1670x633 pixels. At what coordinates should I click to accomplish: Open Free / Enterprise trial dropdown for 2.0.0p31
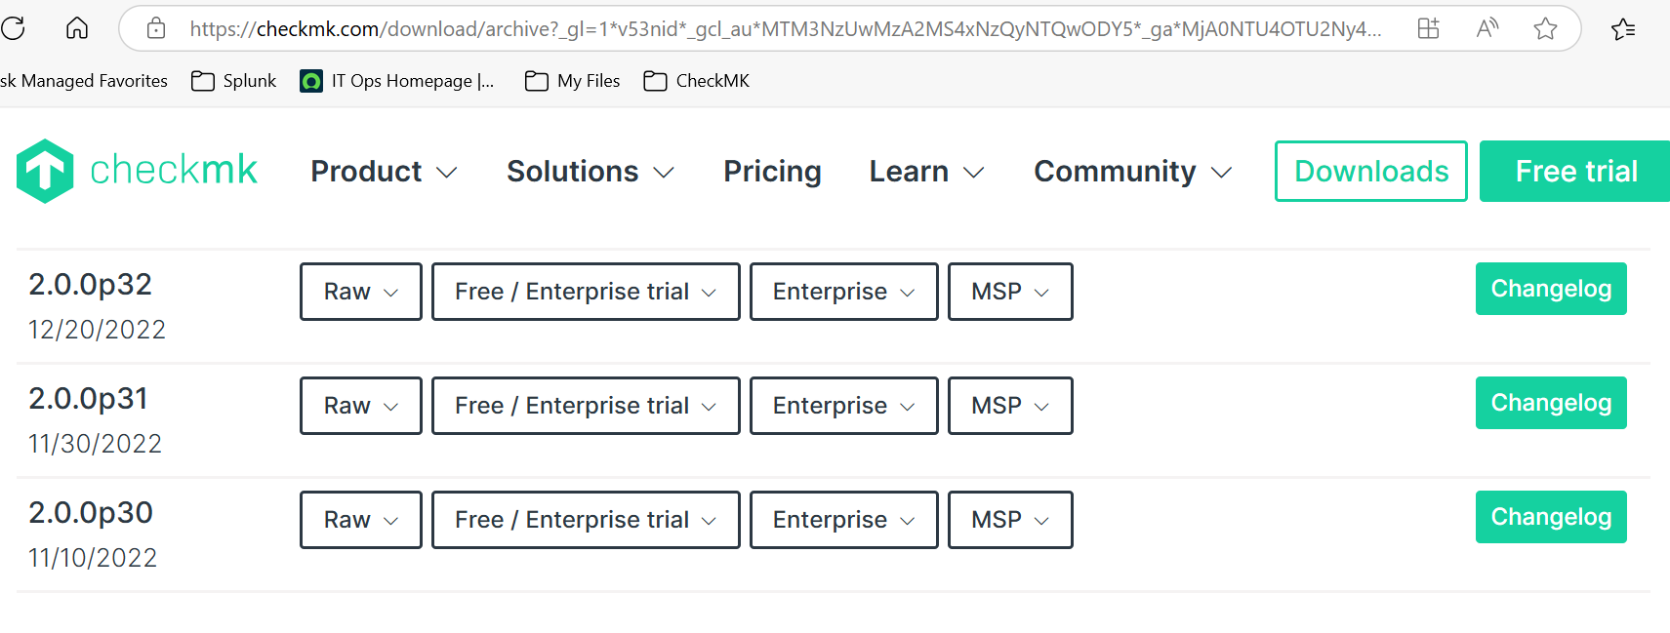tap(586, 406)
